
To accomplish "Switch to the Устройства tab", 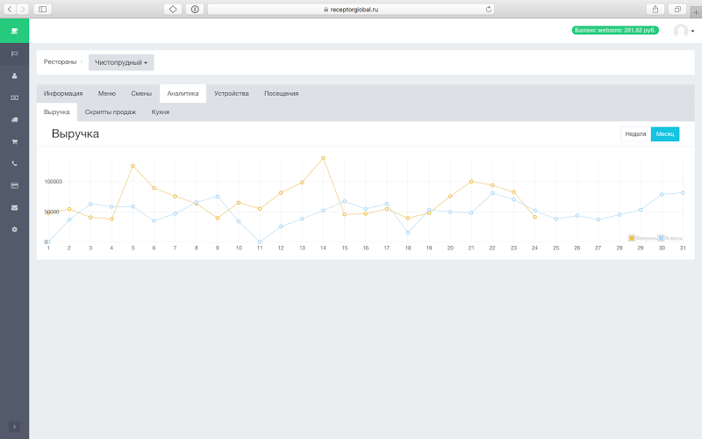I will click(232, 93).
